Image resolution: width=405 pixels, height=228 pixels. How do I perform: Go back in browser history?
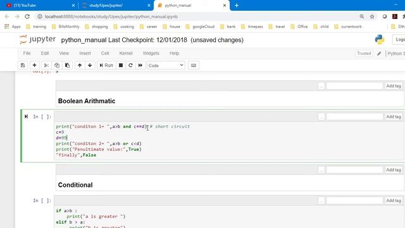tap(7, 16)
